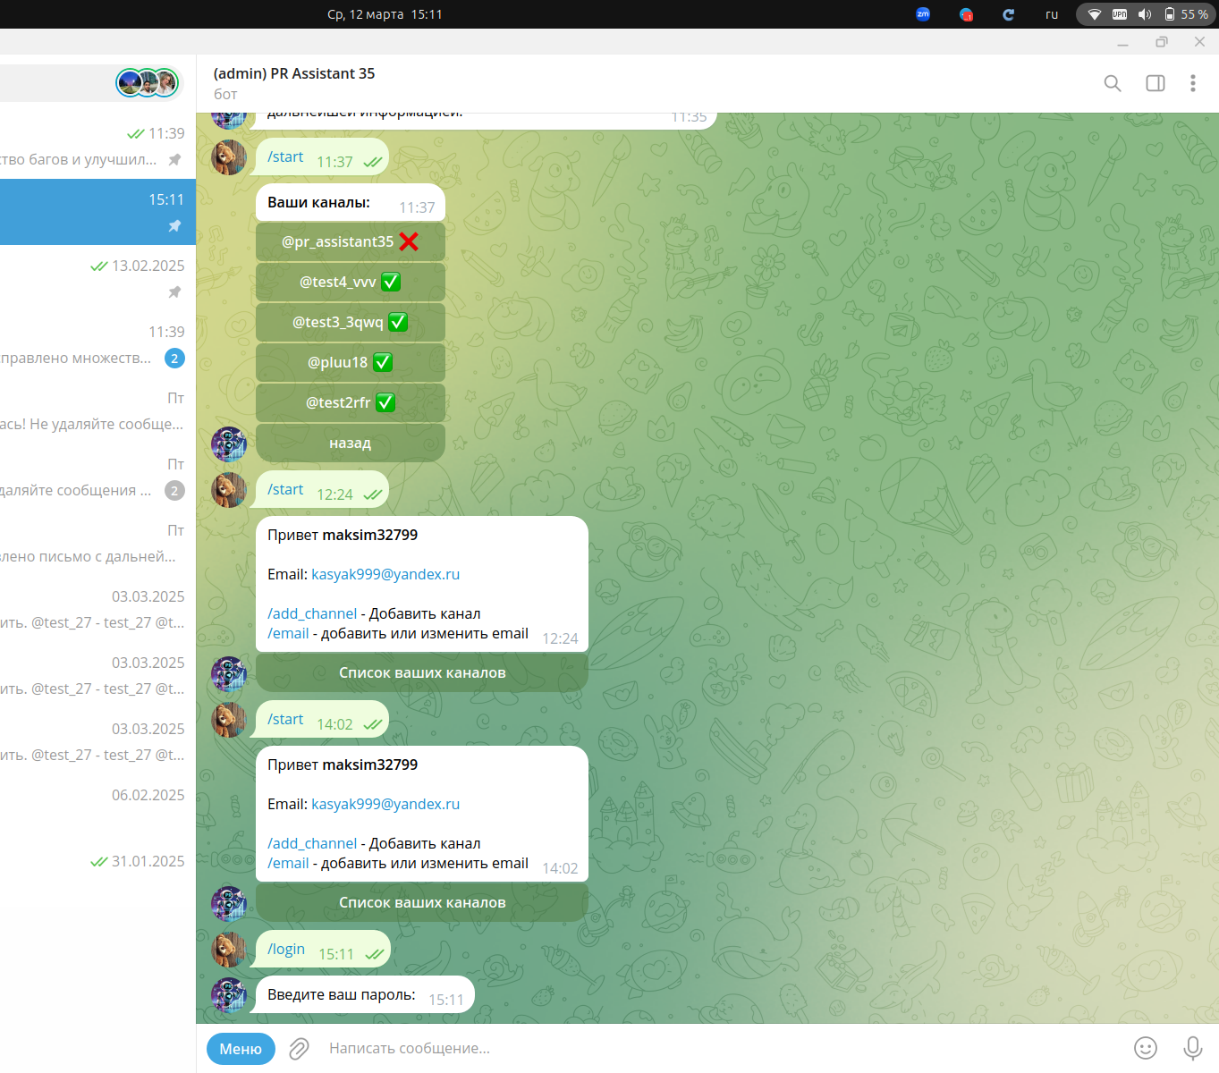Click Привет maksim32799 in the 12:24 message

343,535
